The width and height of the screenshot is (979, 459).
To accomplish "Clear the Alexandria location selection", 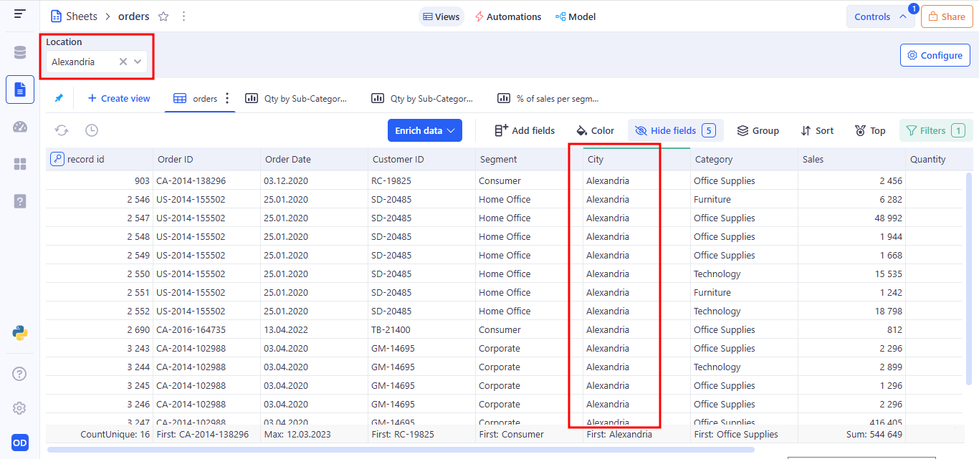I will [x=123, y=62].
